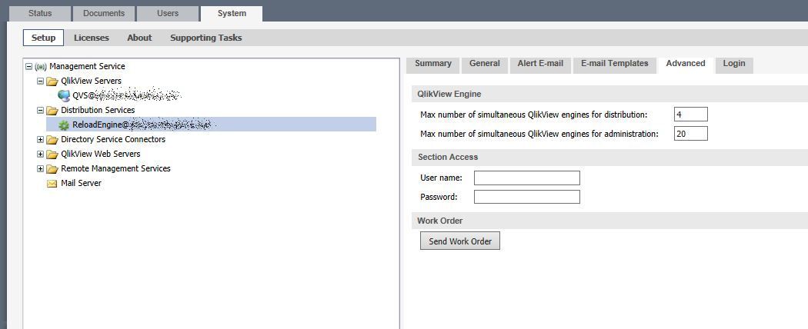Viewport: 808px width, 329px height.
Task: Select the System tab
Action: pyautogui.click(x=232, y=13)
